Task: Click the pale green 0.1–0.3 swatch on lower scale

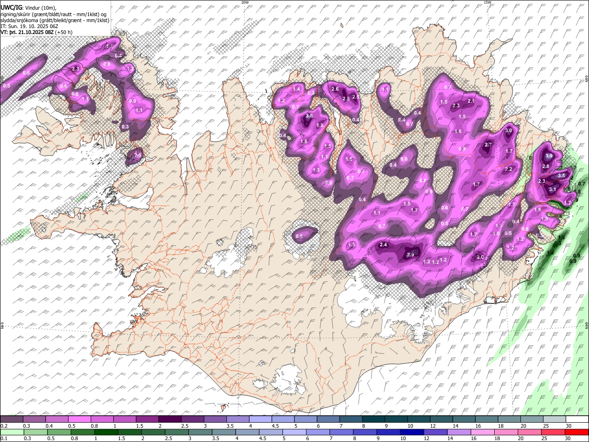Action: [x=12, y=432]
